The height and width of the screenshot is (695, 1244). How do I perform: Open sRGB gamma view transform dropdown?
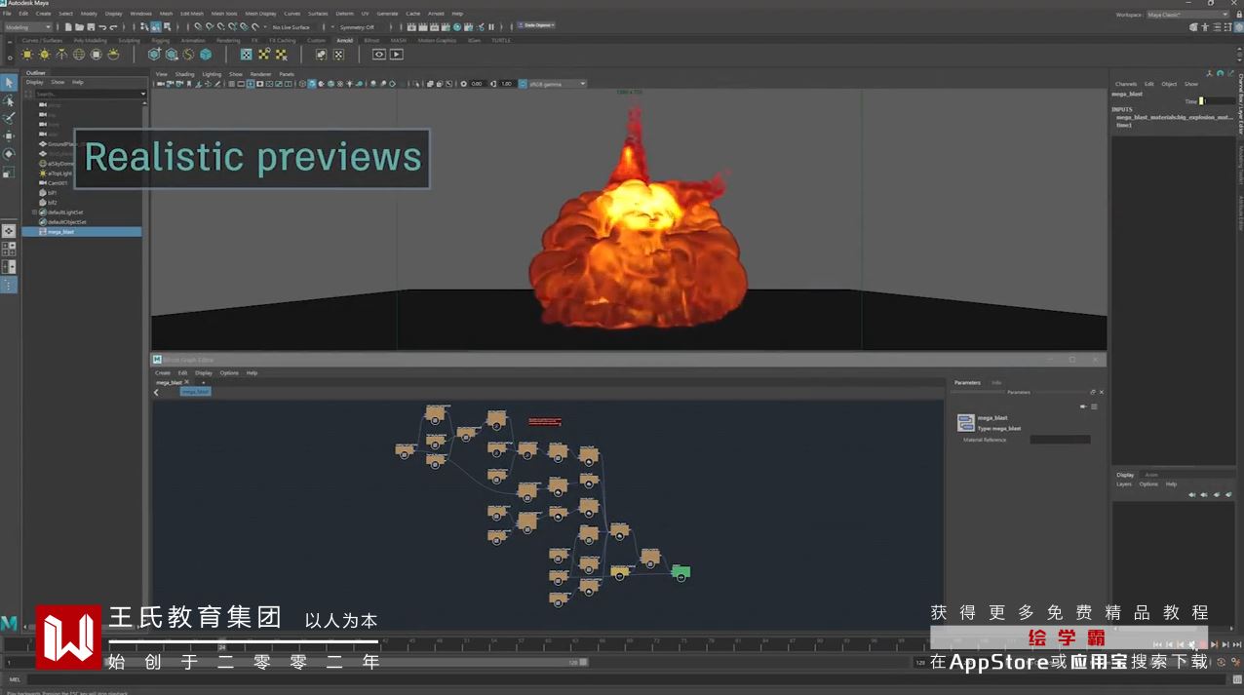pos(558,84)
